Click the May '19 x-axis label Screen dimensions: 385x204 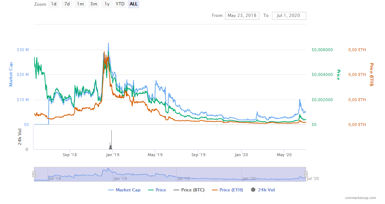(x=155, y=155)
